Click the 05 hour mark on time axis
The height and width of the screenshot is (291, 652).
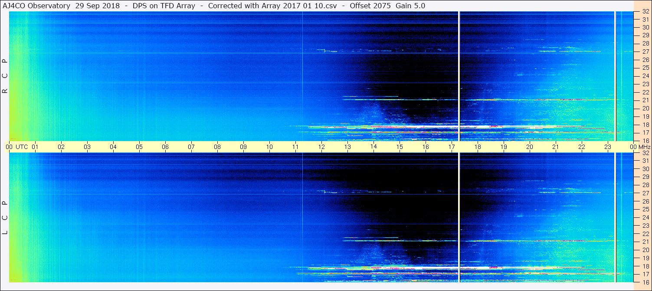139,147
